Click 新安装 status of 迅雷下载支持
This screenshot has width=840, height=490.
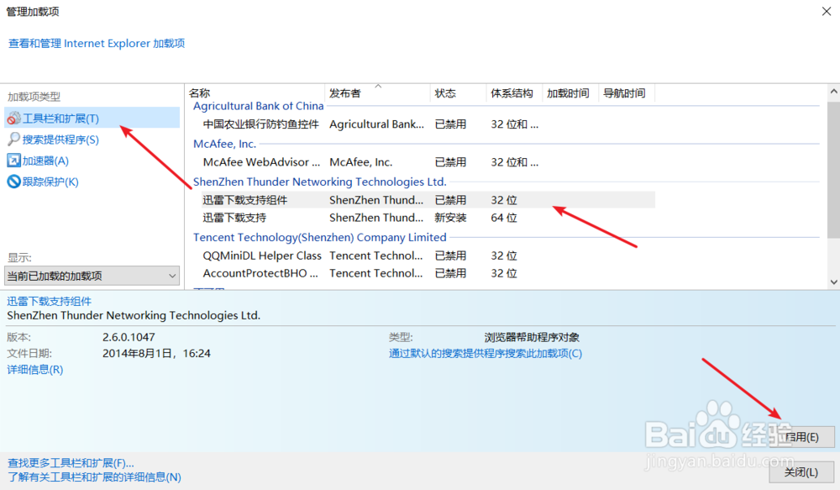pos(450,218)
